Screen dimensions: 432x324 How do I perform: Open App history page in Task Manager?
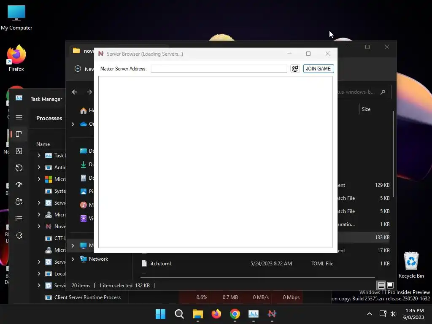(x=19, y=168)
